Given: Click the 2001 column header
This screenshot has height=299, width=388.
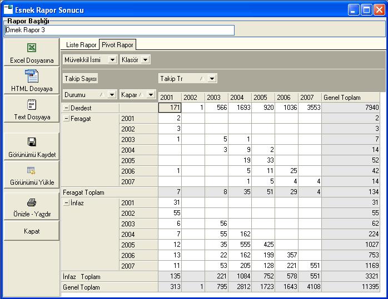Looking at the screenshot, I should [170, 97].
